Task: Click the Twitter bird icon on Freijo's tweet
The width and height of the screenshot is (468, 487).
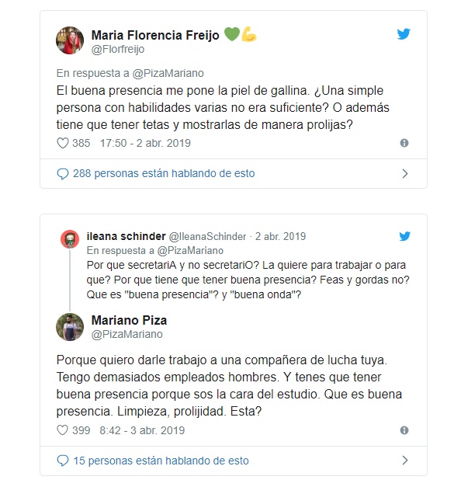Action: point(404,34)
